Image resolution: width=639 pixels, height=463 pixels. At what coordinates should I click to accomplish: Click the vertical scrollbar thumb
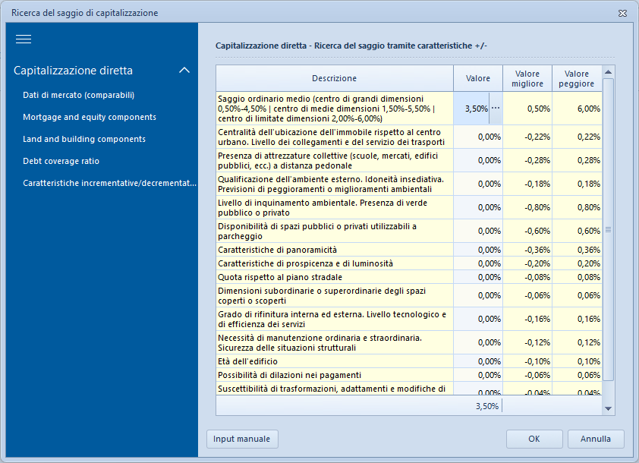tap(609, 229)
